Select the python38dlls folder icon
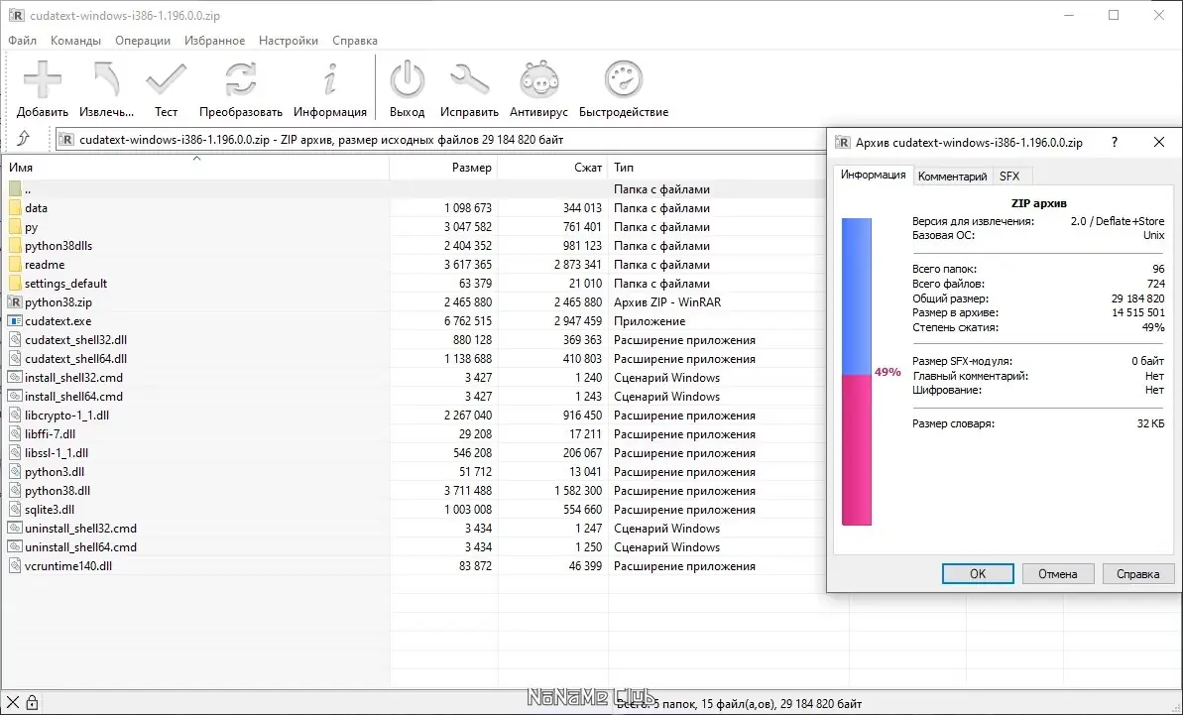The width and height of the screenshot is (1183, 715). pos(15,246)
